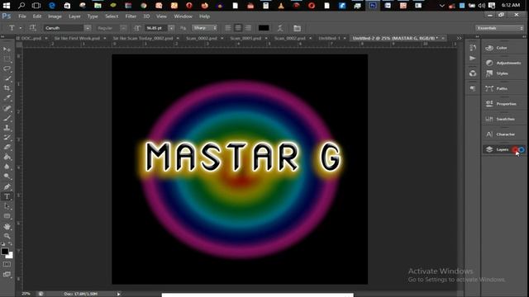Viewport: 529px width, 297px height.
Task: Change screen mode button
Action: tap(7, 275)
